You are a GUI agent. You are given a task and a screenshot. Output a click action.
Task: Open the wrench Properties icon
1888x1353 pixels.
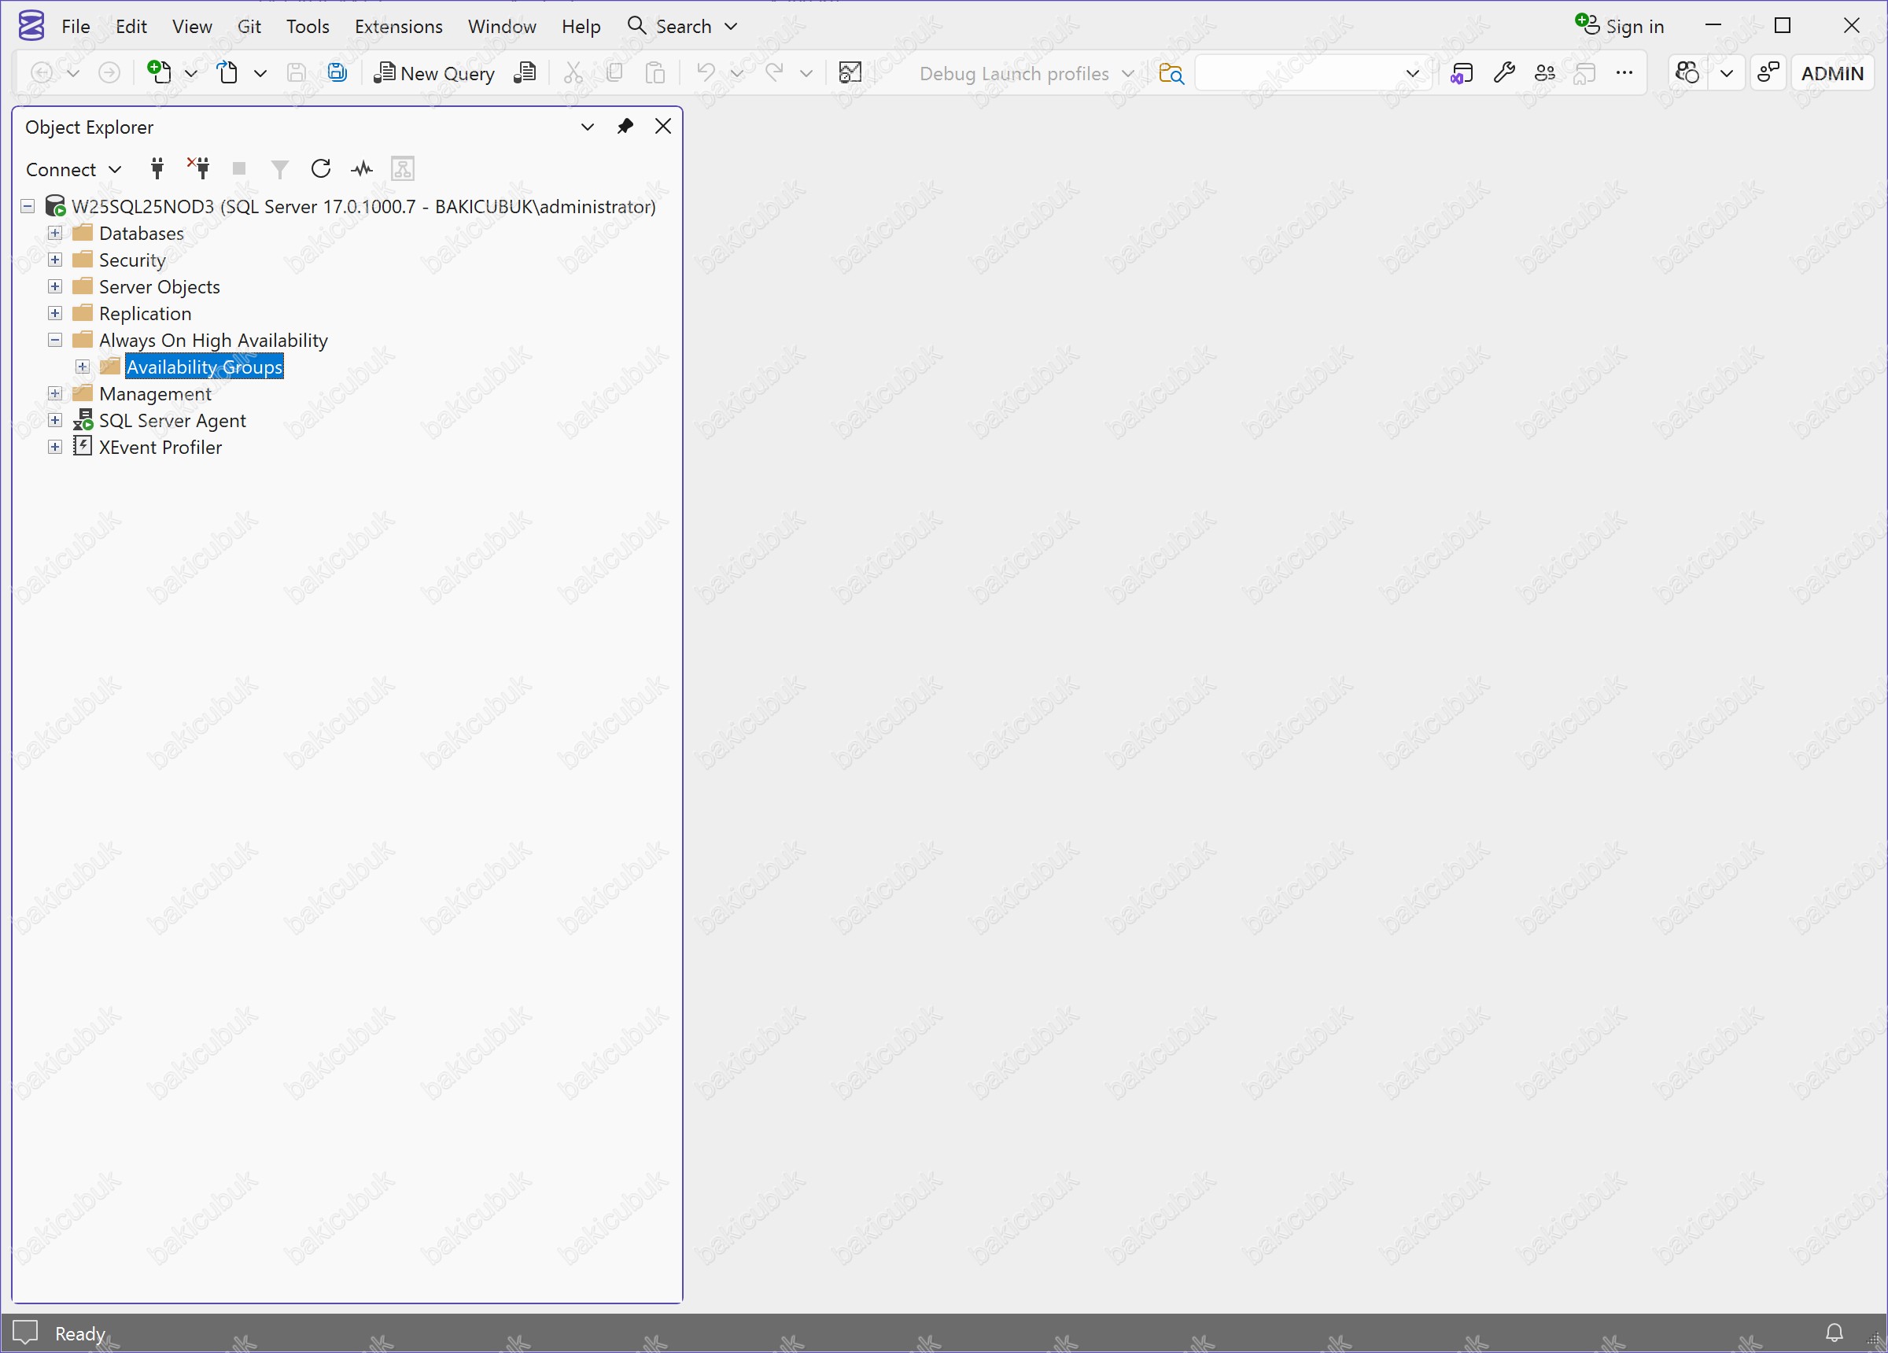coord(1503,73)
